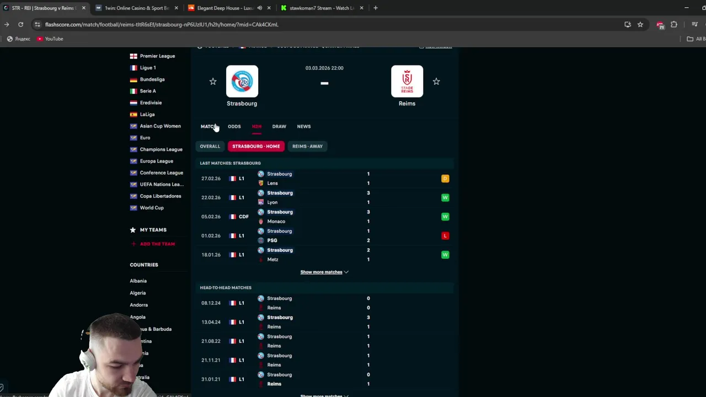706x397 pixels.
Task: Switch to the Odds tab
Action: [234, 126]
